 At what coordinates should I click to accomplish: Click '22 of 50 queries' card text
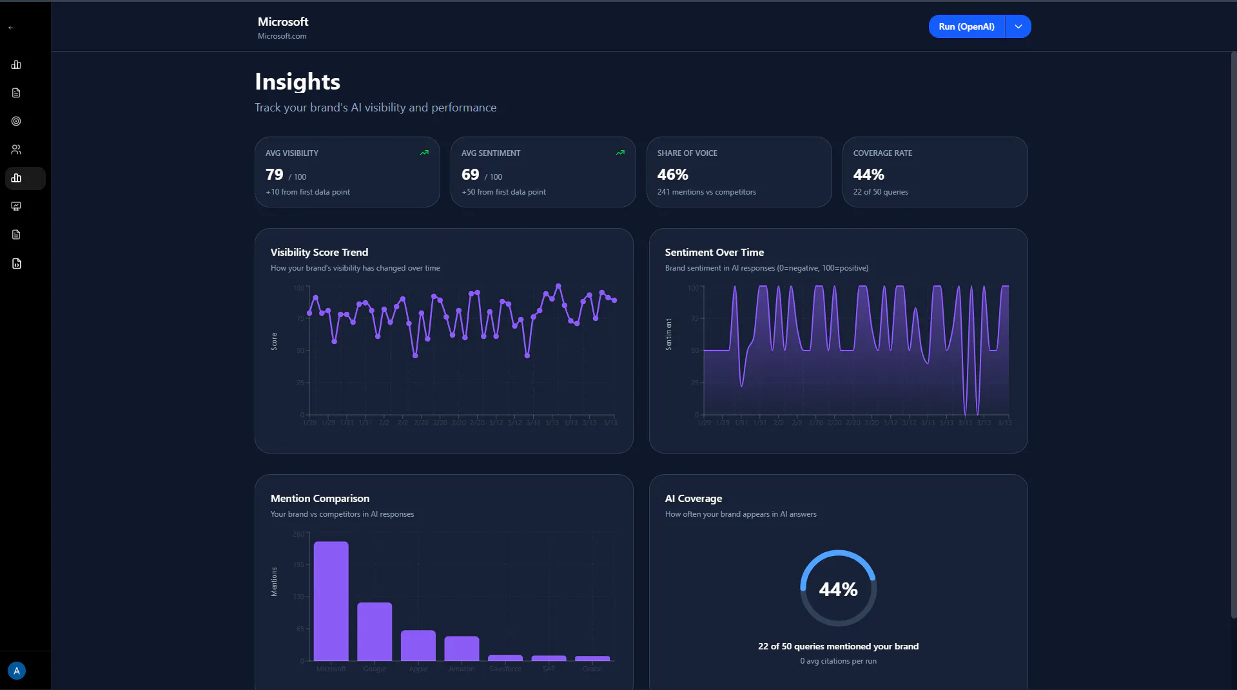click(881, 192)
